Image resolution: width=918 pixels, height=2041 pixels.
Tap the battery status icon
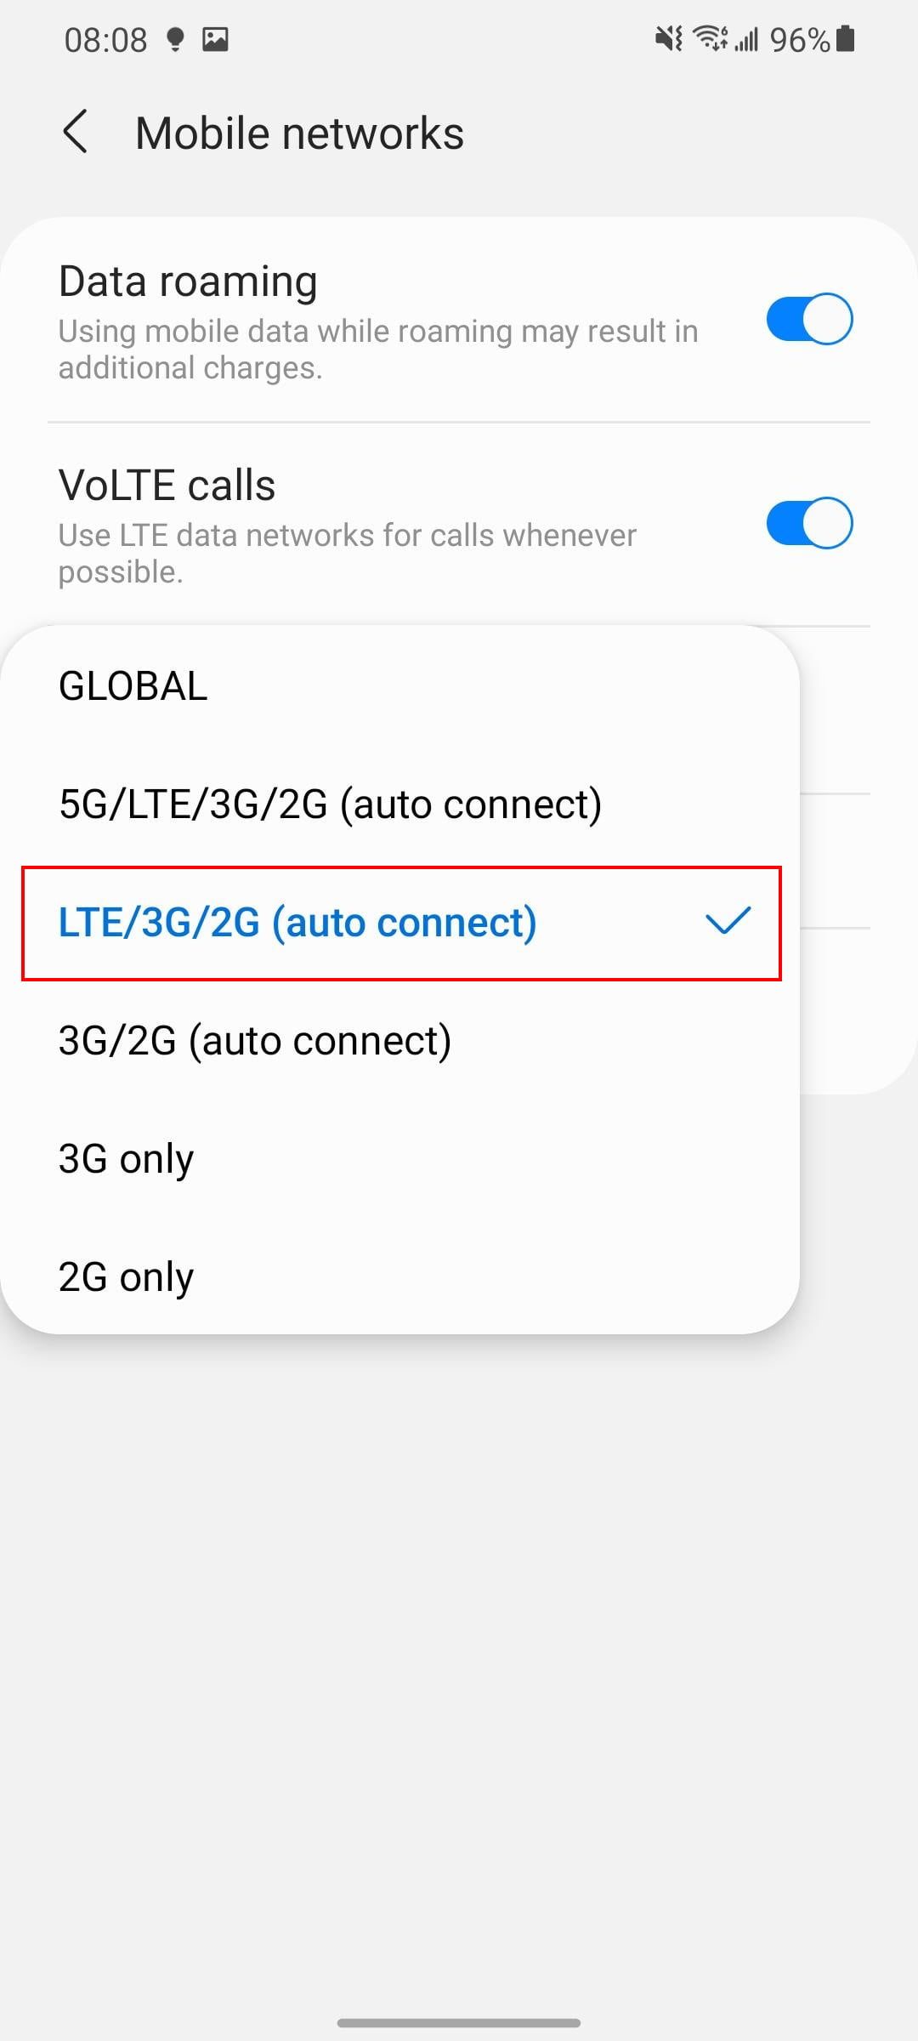pos(846,39)
